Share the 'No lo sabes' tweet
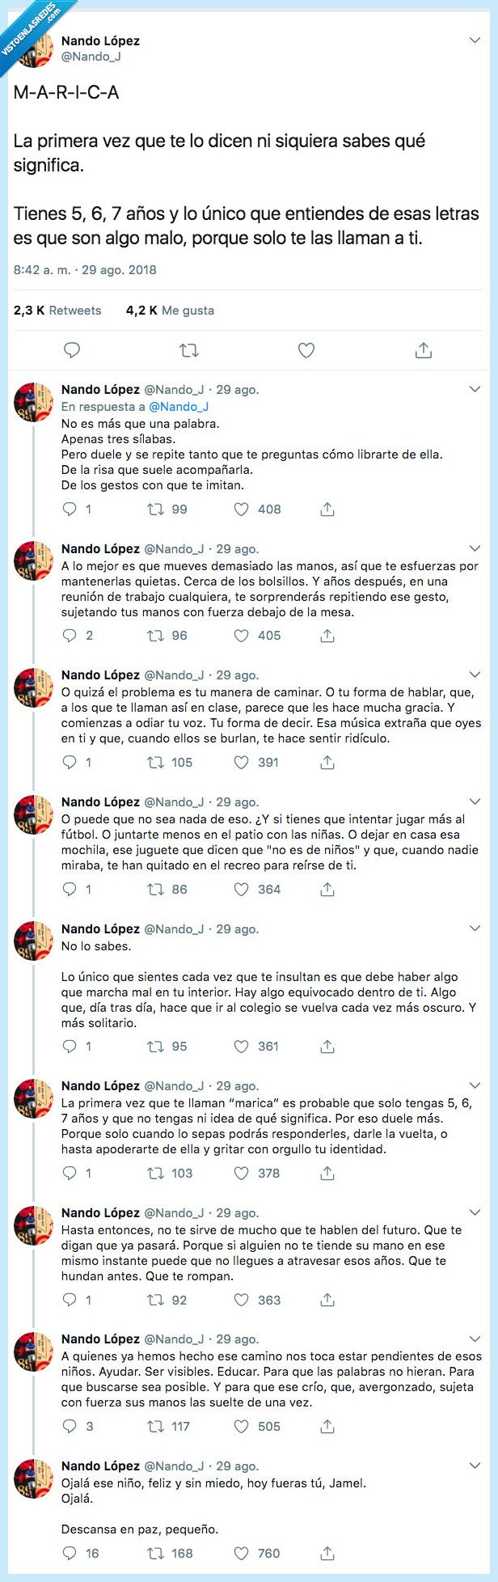This screenshot has height=1582, width=498. [x=327, y=1046]
